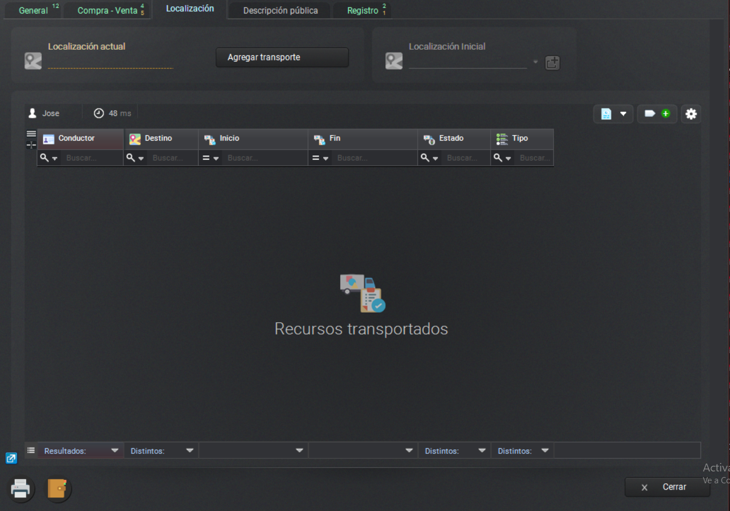The height and width of the screenshot is (511, 730).
Task: Open the wallet icon next to the printer
Action: (57, 490)
